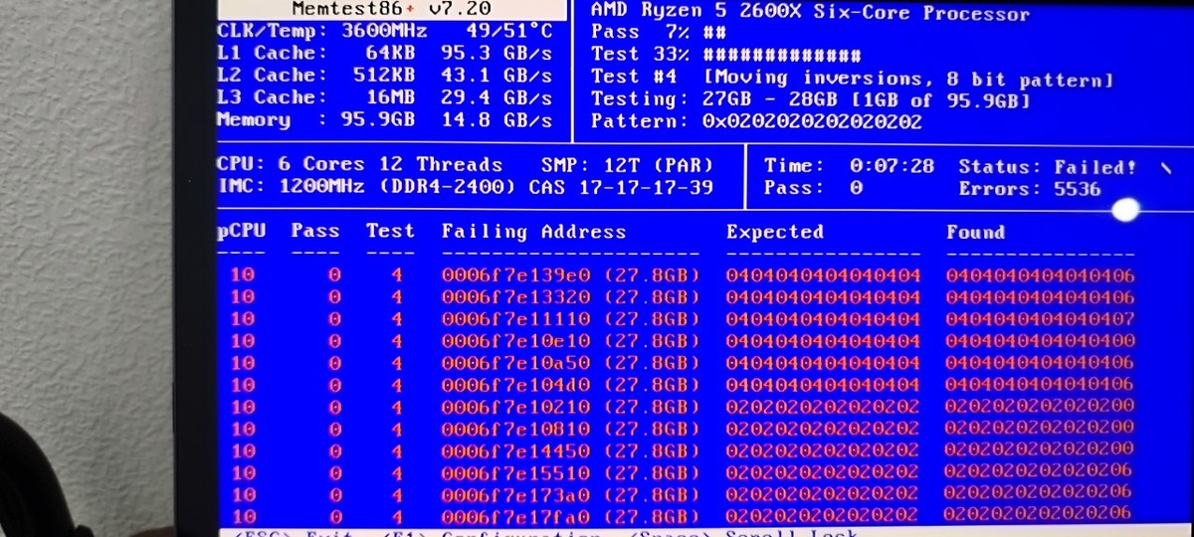1194x537 pixels.
Task: Click Found value 0404040404040400
Action: tap(1041, 341)
